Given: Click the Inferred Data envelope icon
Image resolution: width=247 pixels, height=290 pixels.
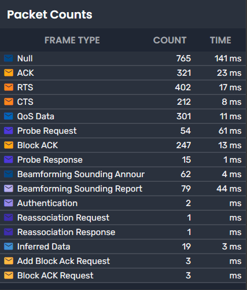Looking at the screenshot, I should 9,247.
